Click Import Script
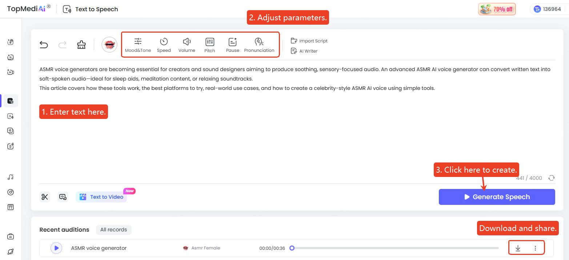This screenshot has height=260, width=569. [x=309, y=41]
